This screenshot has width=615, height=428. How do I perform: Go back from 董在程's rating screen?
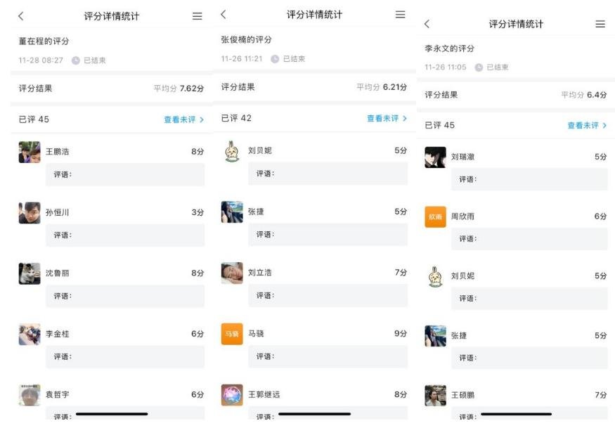[x=20, y=16]
